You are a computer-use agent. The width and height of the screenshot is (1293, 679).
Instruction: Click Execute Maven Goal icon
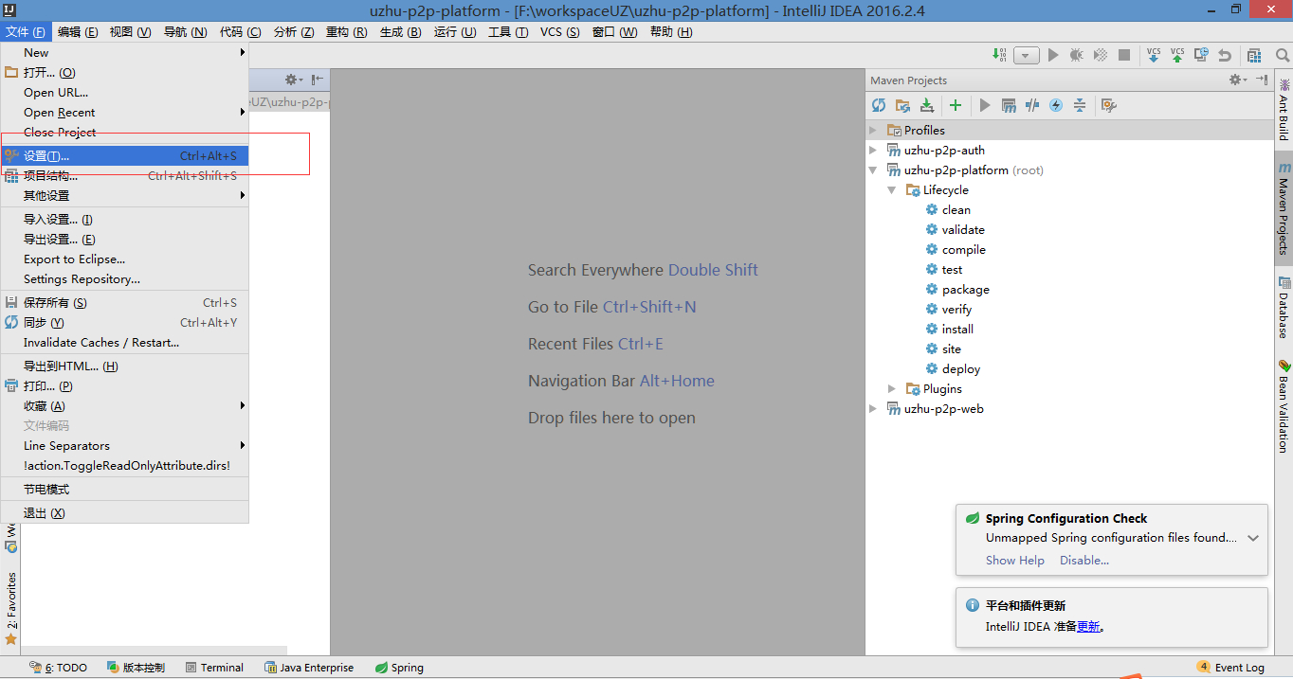point(1009,105)
